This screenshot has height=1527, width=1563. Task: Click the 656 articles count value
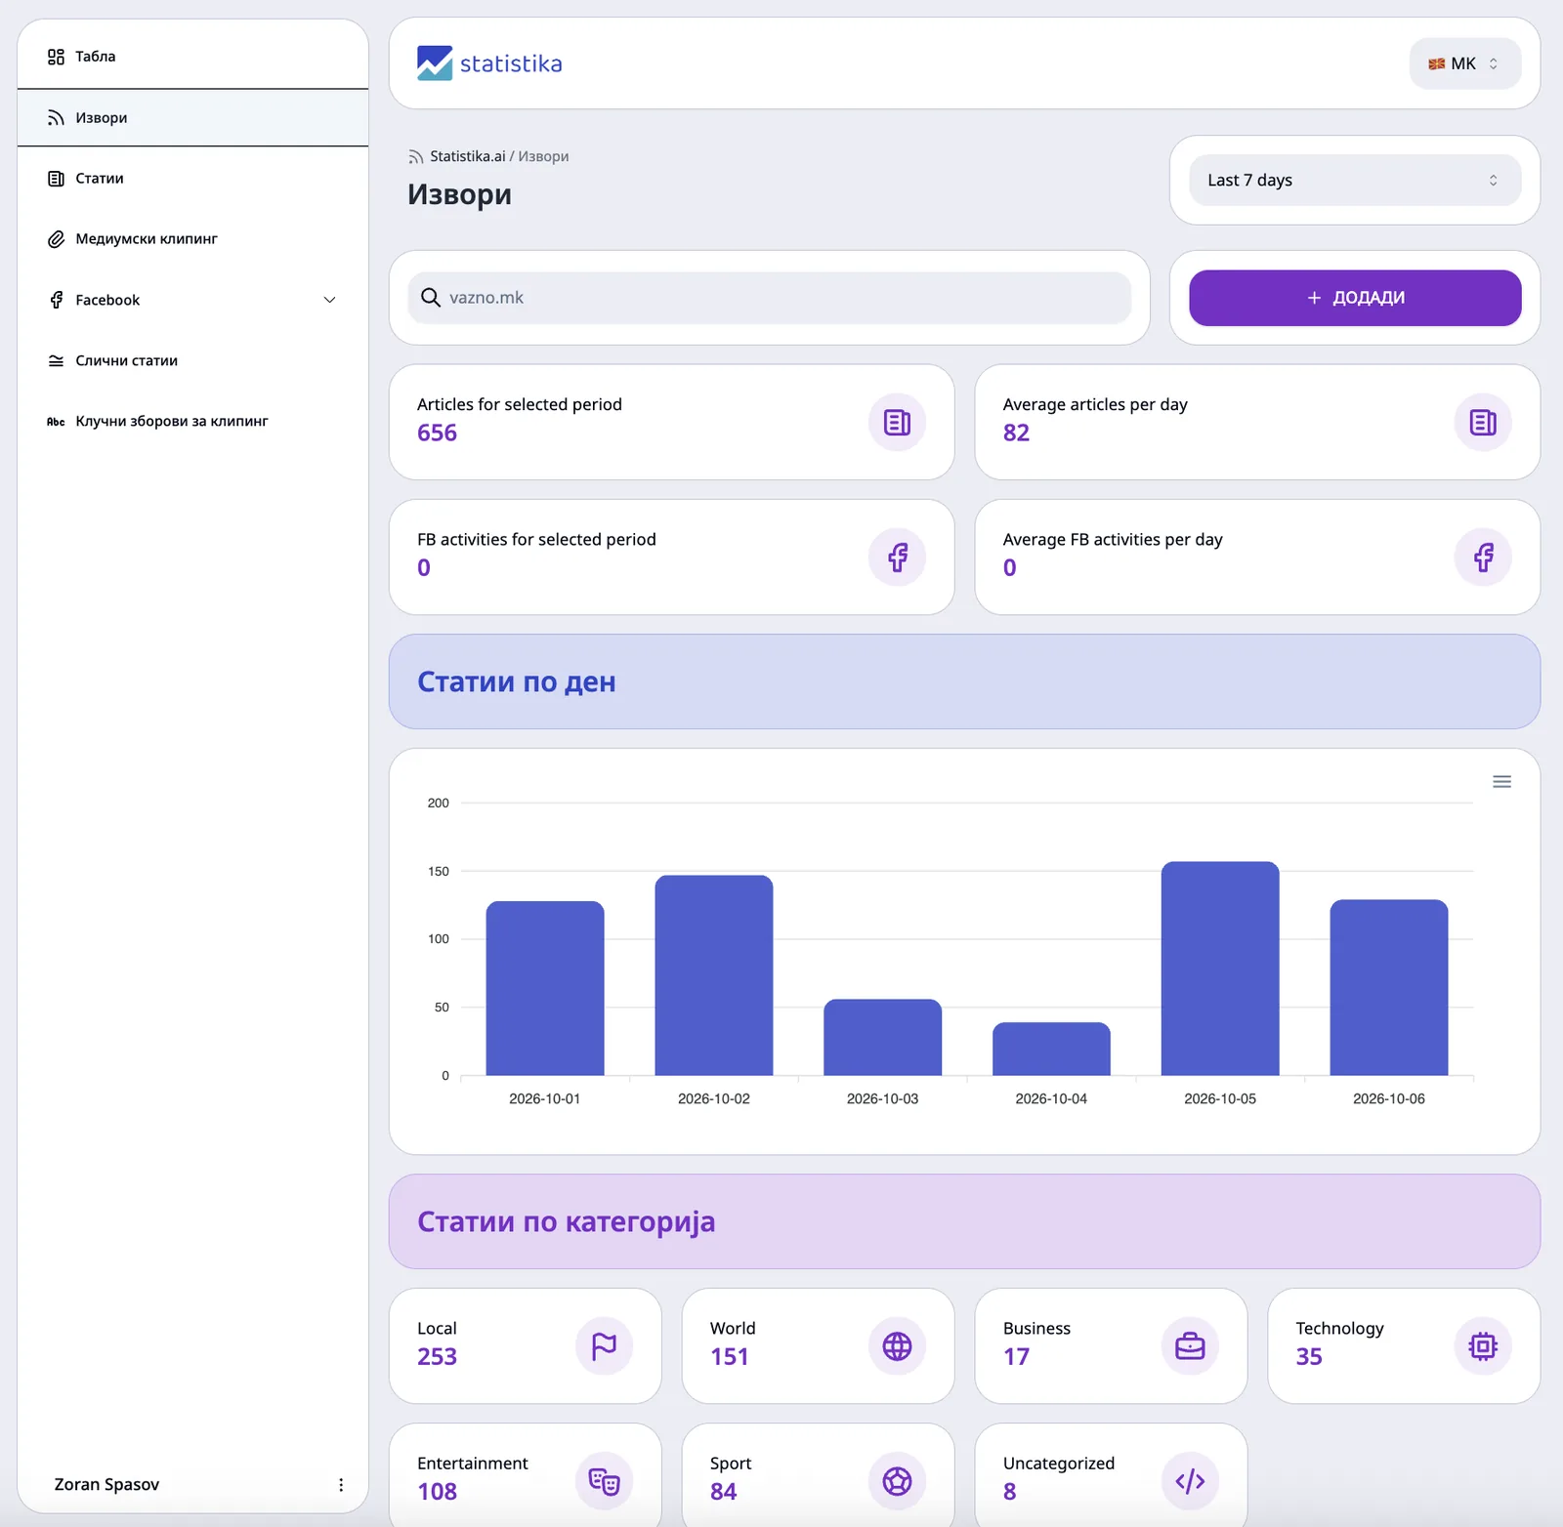tap(437, 433)
